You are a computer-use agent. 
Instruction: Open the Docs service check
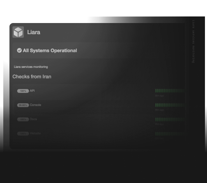pos(33,119)
